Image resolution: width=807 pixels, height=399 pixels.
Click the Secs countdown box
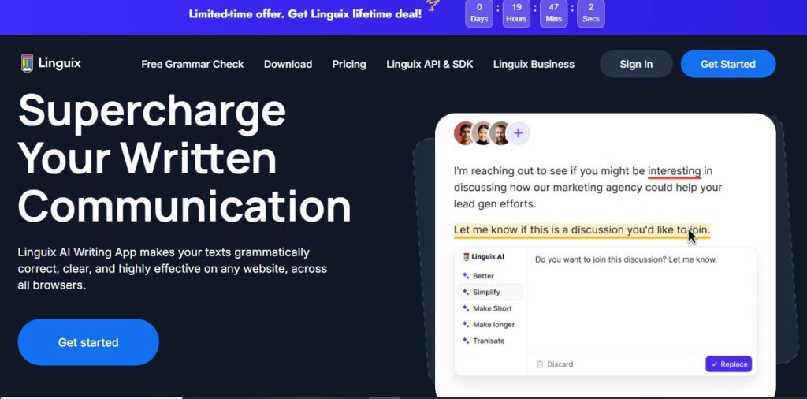[x=591, y=13]
